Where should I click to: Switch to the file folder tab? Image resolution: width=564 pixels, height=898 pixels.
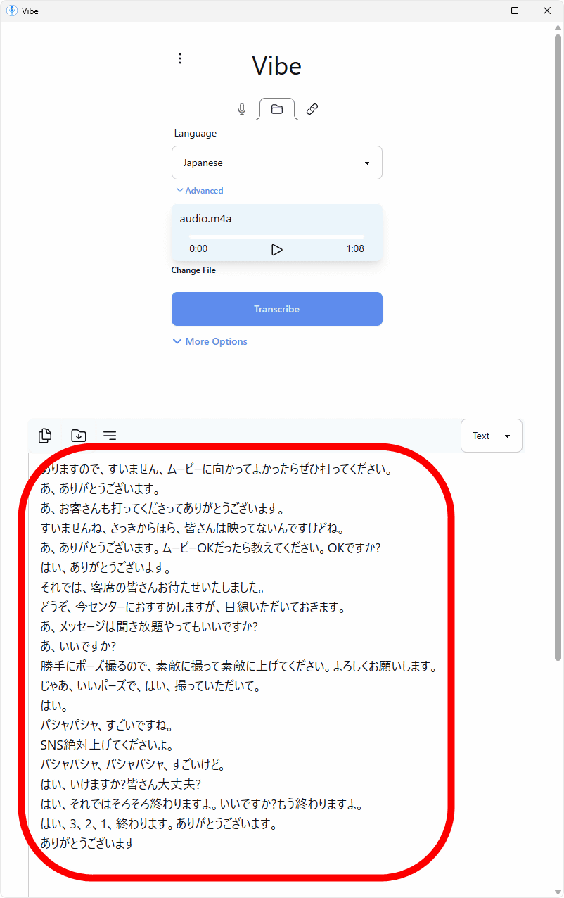[277, 109]
